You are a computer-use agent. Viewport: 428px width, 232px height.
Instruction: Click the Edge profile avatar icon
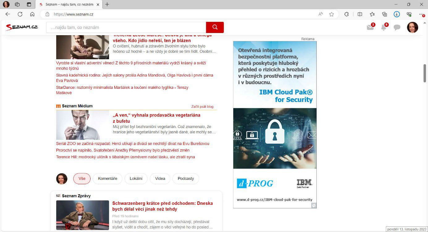click(x=6, y=4)
